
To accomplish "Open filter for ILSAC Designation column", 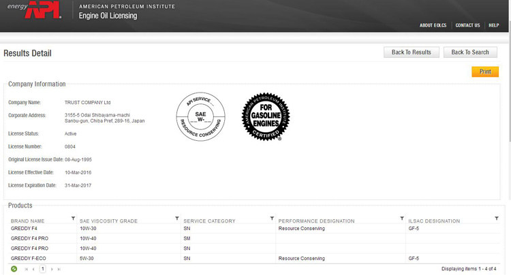I will point(496,219).
